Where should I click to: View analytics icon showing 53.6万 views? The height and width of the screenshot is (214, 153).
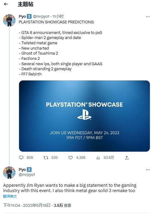(x=98, y=158)
